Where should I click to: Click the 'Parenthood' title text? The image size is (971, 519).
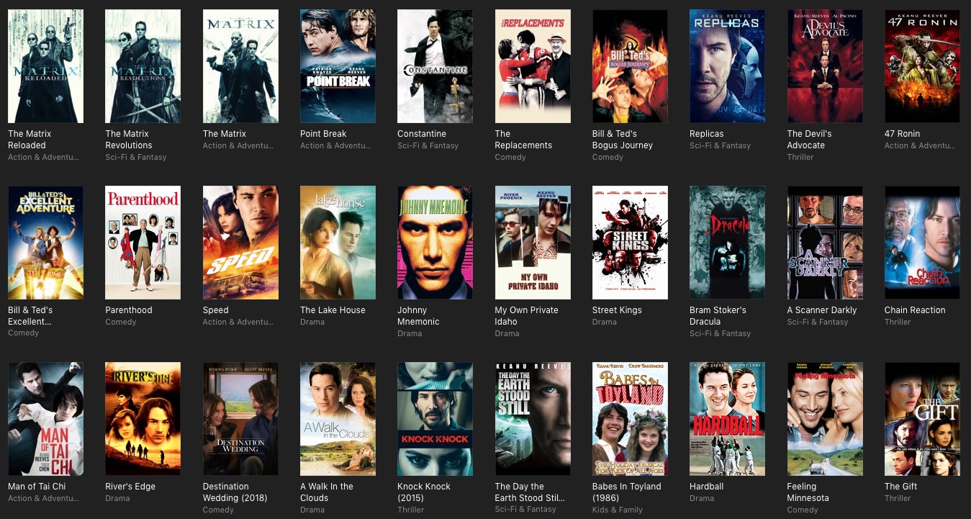129,310
